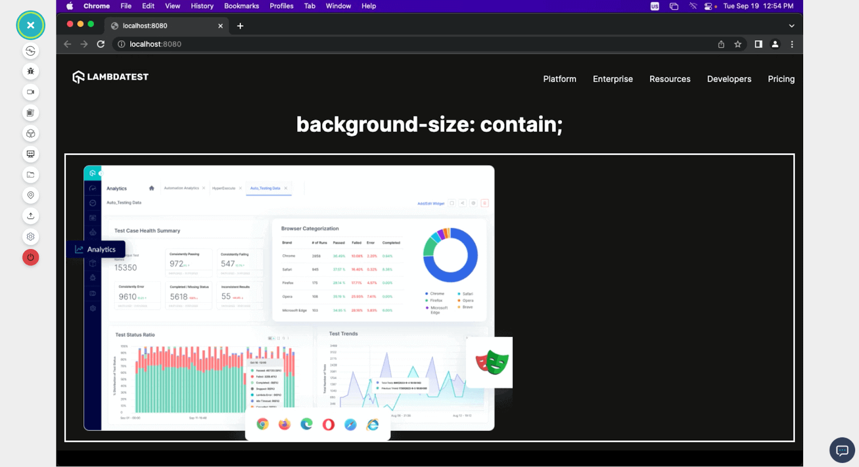Open the 3D cube icon in sidebar
Screen dimensions: 859x467
[31, 134]
